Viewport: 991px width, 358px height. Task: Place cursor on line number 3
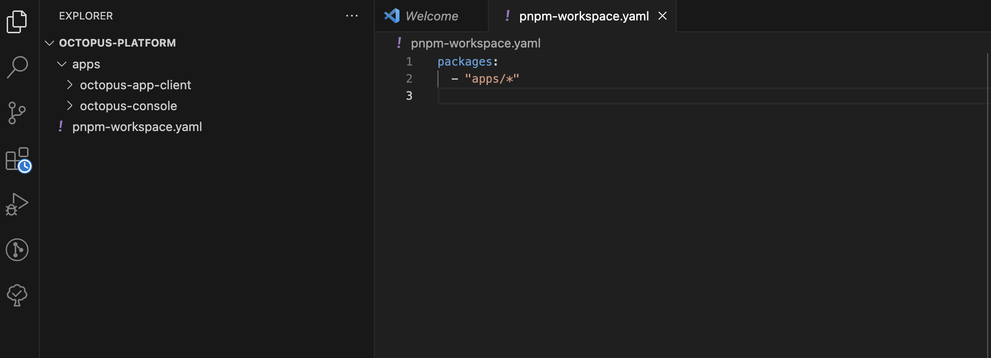(409, 96)
